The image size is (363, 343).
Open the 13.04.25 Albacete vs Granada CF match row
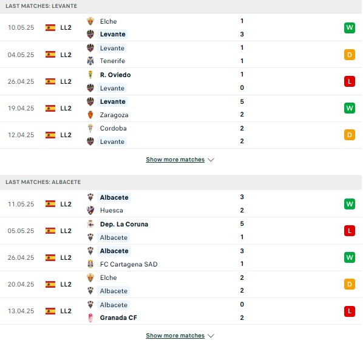(181, 311)
